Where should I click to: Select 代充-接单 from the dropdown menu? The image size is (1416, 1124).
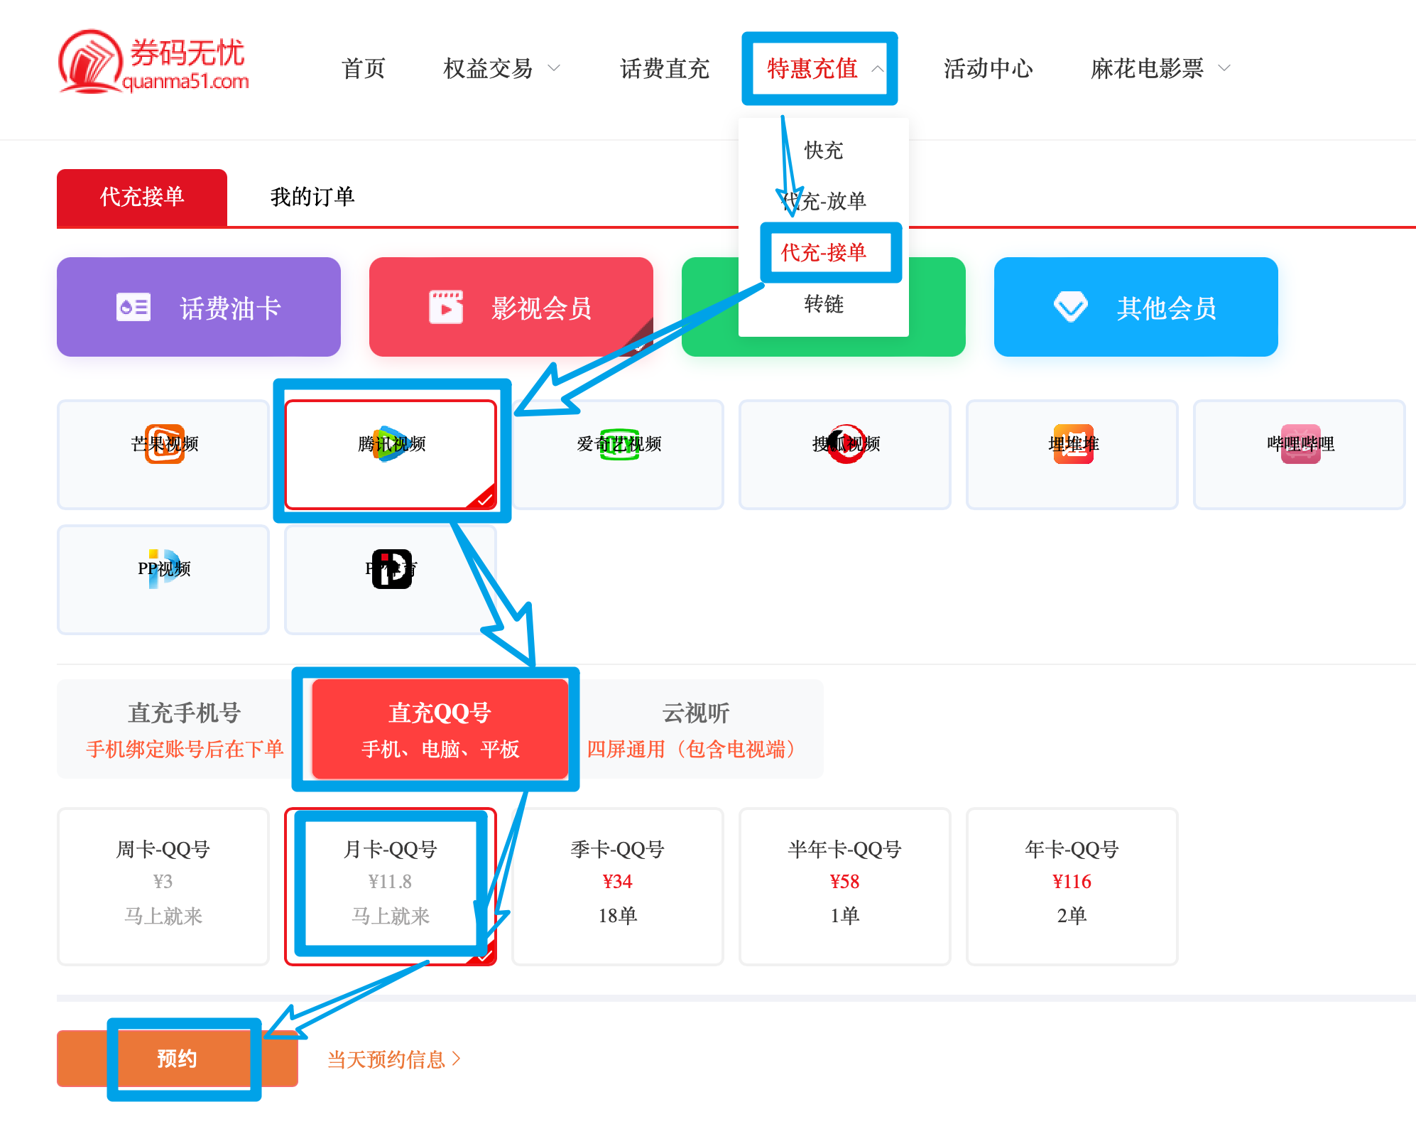824,252
